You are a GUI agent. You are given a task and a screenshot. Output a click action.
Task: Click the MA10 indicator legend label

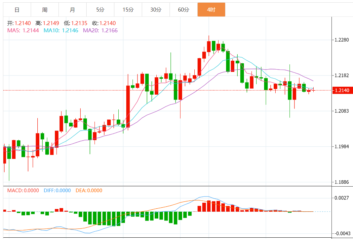coord(61,30)
